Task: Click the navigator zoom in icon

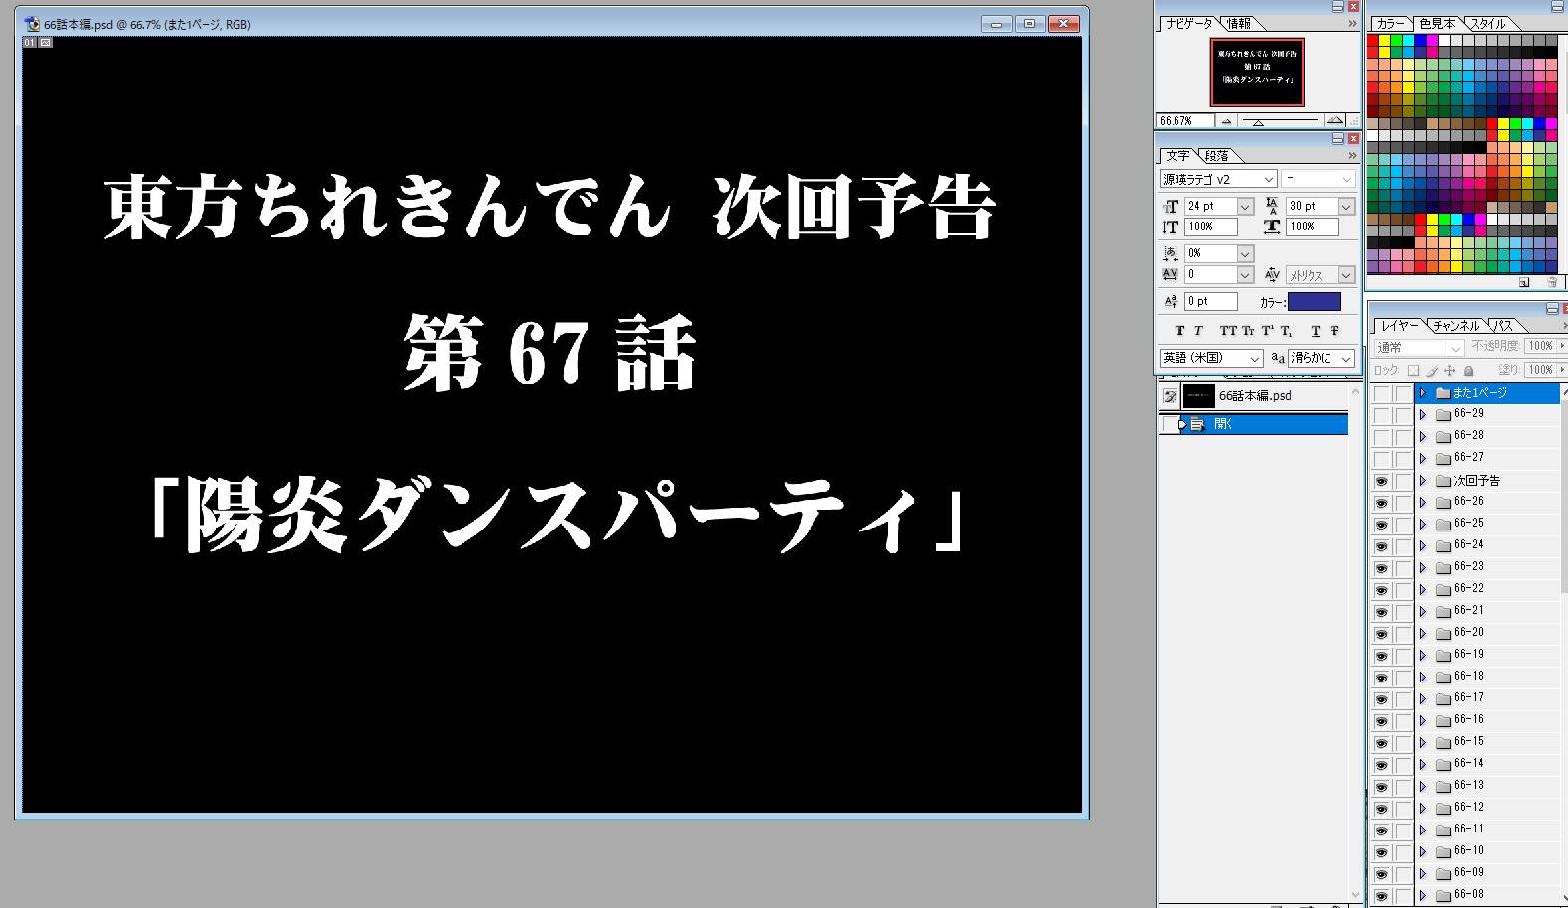Action: point(1334,121)
